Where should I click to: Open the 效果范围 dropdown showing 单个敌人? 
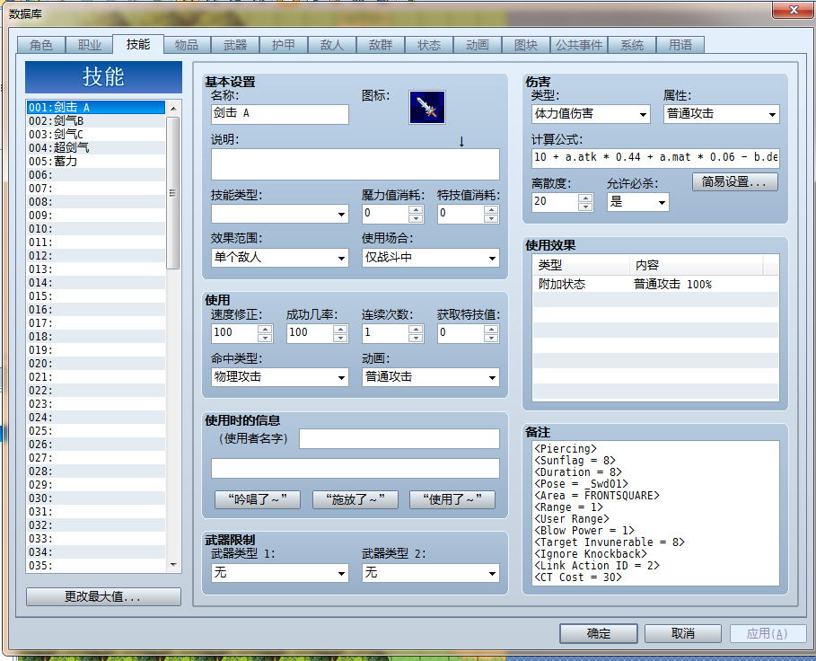[280, 257]
